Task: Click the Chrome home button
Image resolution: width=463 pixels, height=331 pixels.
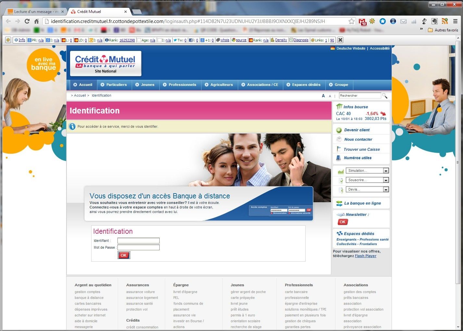Action: [x=36, y=21]
